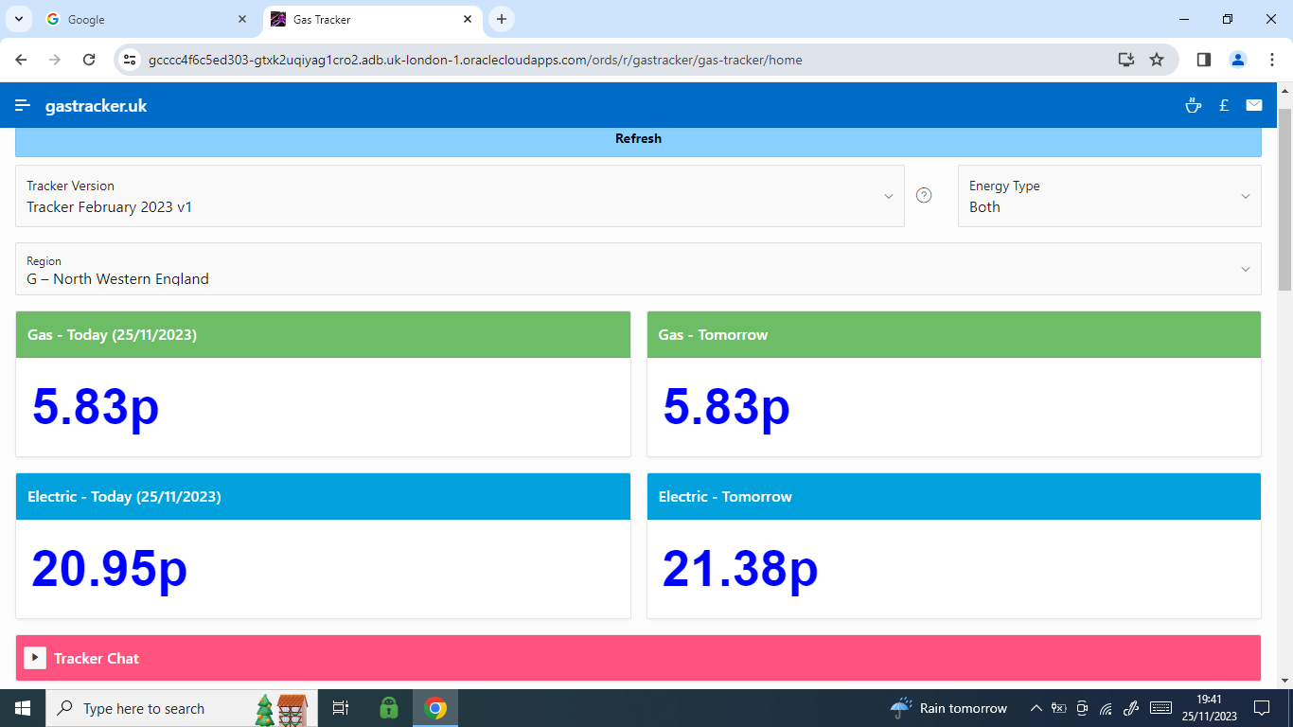This screenshot has height=727, width=1293.
Task: Open the Energy Type dropdown
Action: point(1109,196)
